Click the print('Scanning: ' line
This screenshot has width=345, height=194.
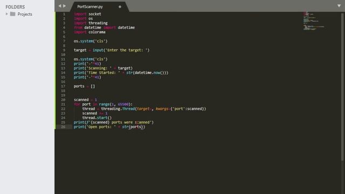103,68
